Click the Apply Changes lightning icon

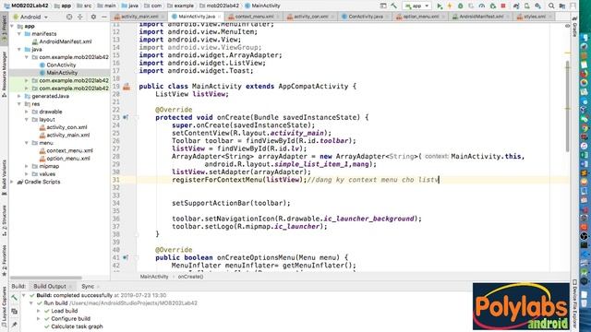click(x=450, y=6)
